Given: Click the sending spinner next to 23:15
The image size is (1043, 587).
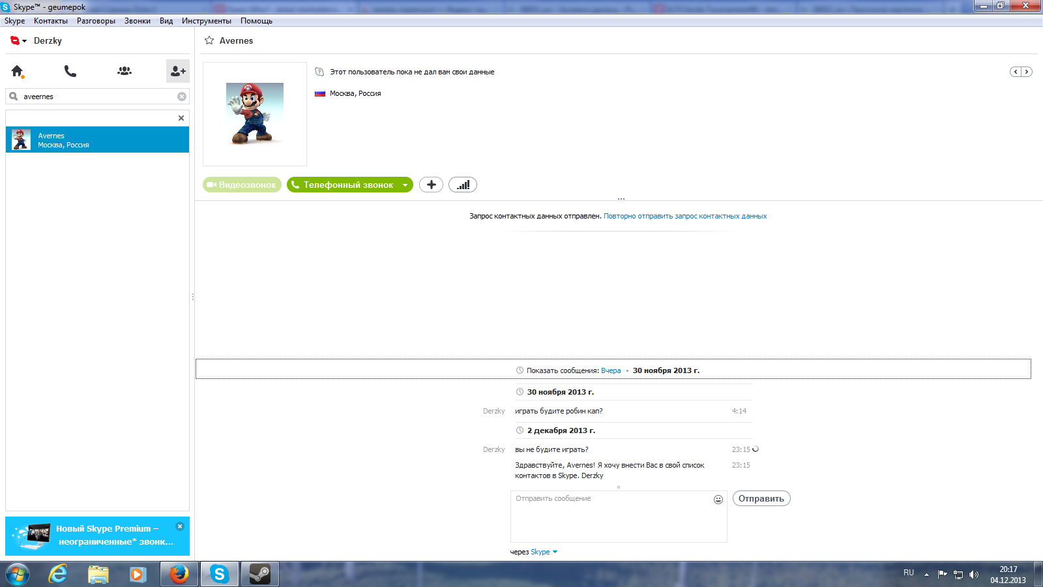Looking at the screenshot, I should pos(756,449).
